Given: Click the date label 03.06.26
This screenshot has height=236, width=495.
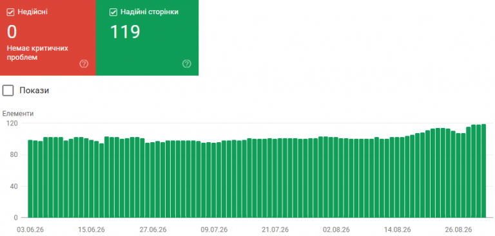Looking at the screenshot, I should click(x=30, y=230).
